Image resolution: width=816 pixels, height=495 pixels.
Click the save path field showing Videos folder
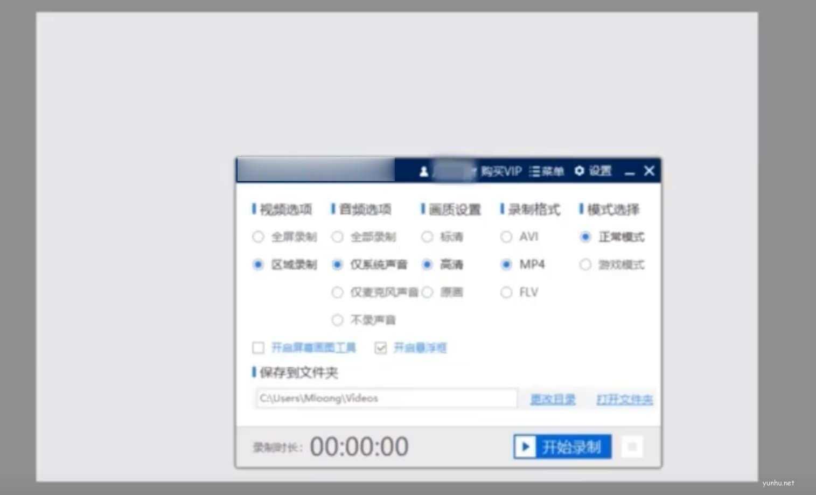tap(386, 398)
